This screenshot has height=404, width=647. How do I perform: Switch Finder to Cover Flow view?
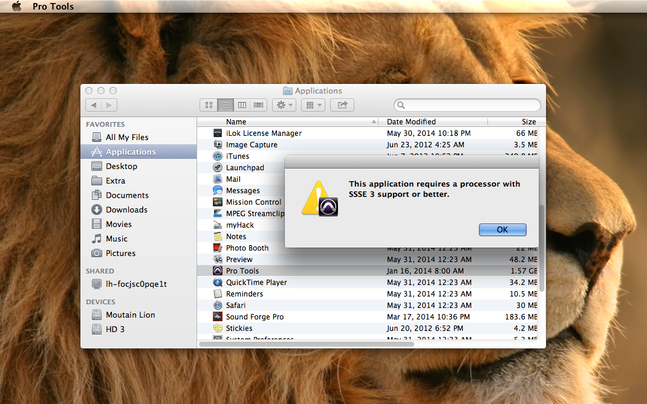point(259,105)
